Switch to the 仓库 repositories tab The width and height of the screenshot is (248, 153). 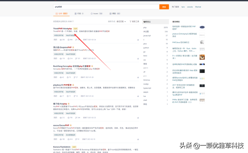tap(62, 14)
